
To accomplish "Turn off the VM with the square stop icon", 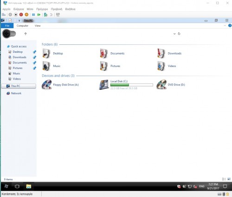I will tap(16, 15).
